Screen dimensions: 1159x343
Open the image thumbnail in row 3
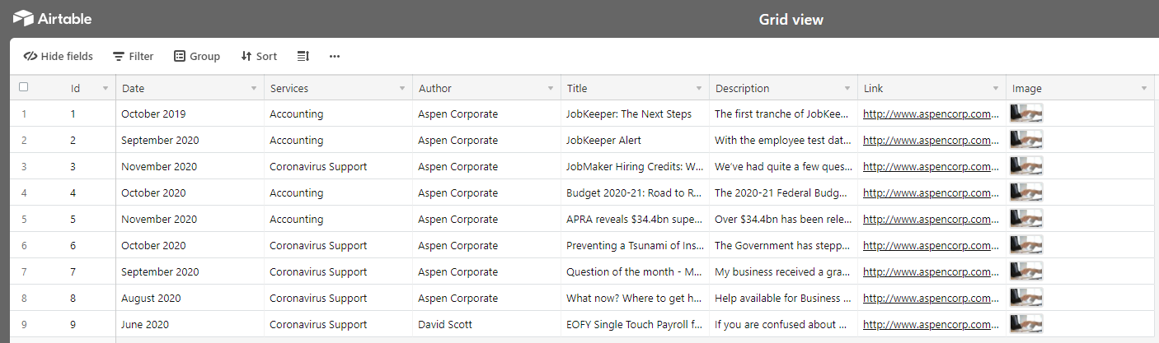(1026, 166)
